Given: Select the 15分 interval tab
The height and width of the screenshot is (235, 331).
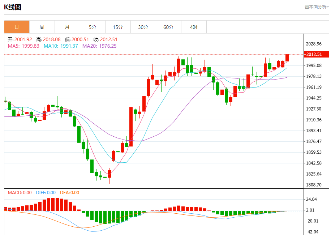Looking at the screenshot, I should point(118,27).
